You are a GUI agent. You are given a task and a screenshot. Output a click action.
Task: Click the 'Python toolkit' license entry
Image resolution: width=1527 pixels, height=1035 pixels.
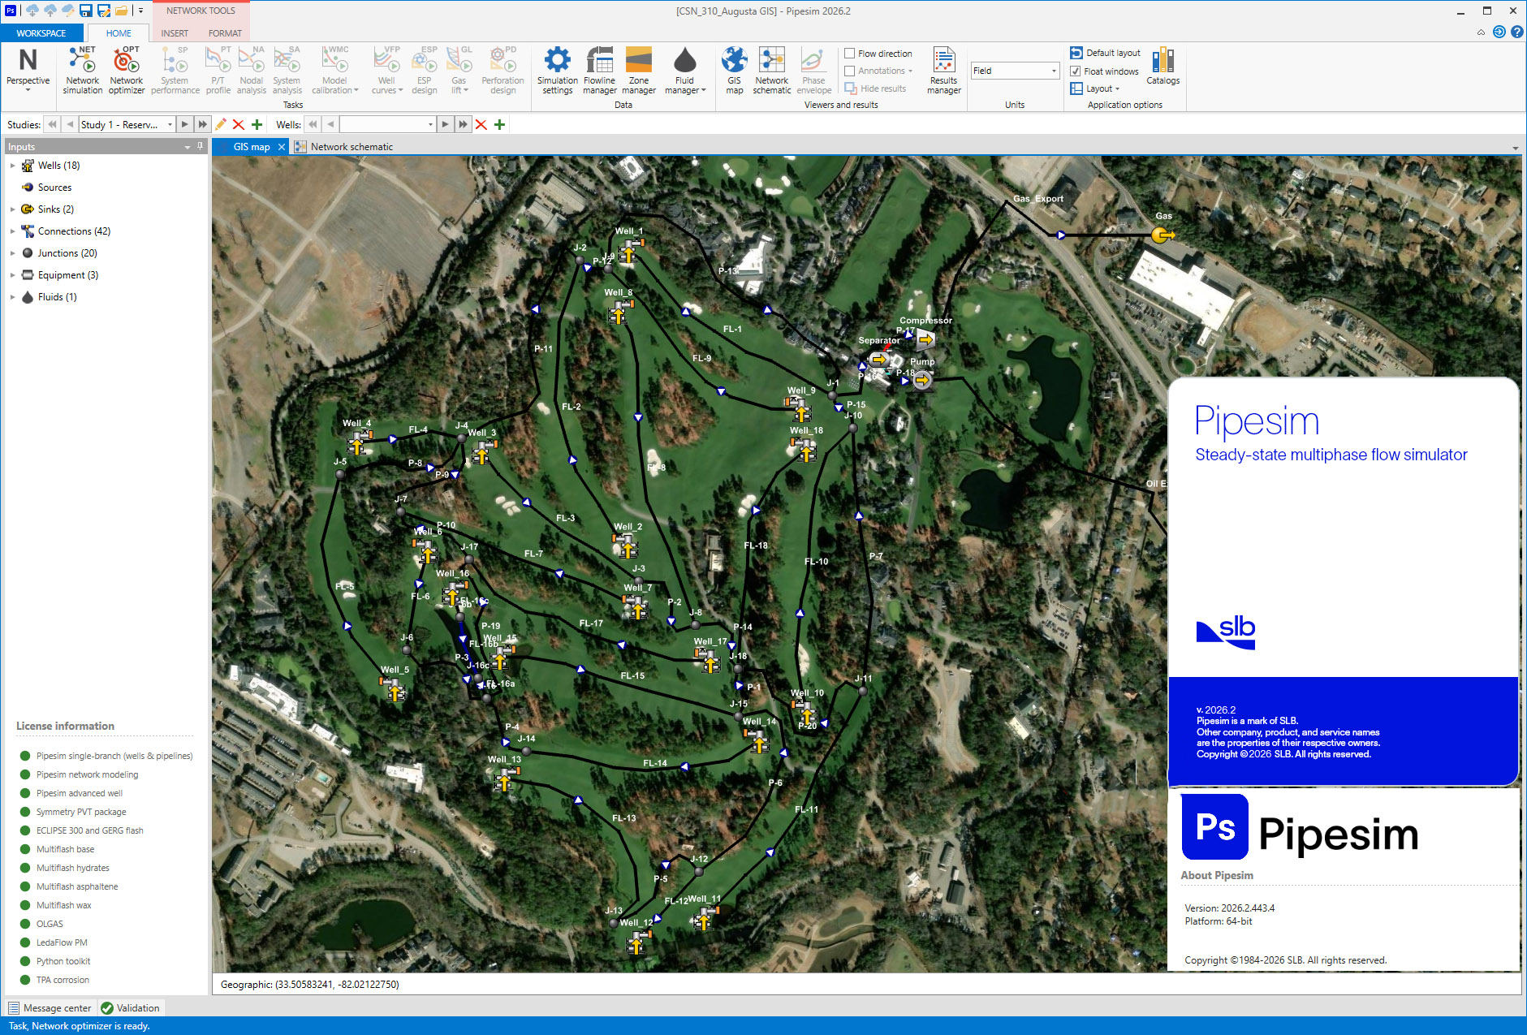point(63,961)
